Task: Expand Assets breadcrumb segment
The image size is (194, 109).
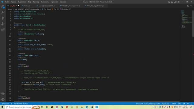Action: (x=10, y=9)
